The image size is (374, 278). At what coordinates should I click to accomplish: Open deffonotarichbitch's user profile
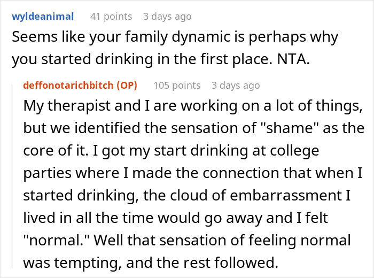68,85
